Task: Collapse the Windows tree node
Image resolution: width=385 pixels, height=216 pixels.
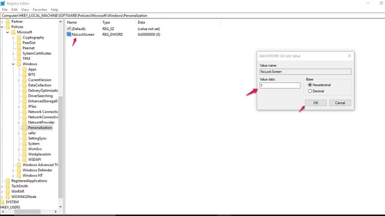Action: 13,64
